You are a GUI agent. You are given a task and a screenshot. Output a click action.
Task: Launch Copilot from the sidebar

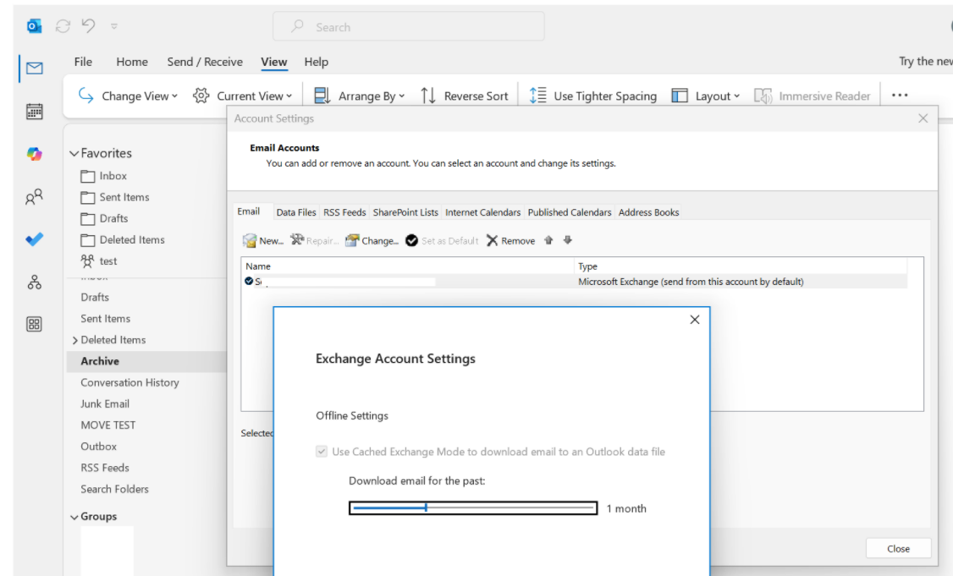[x=35, y=154]
